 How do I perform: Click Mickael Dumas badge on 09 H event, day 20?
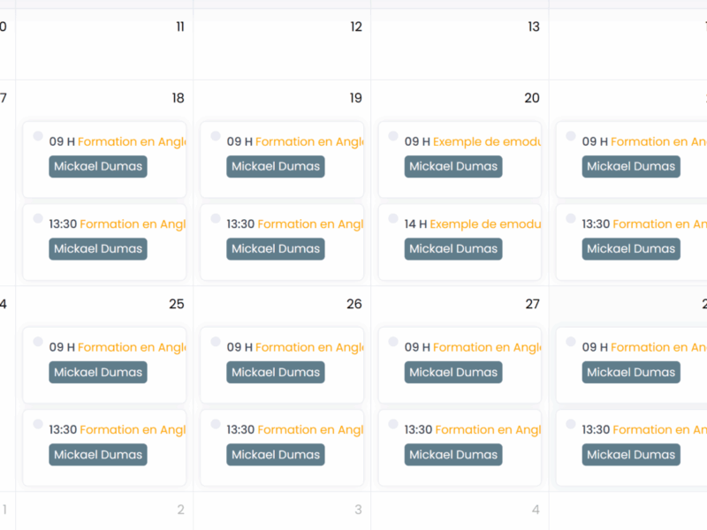click(x=453, y=167)
